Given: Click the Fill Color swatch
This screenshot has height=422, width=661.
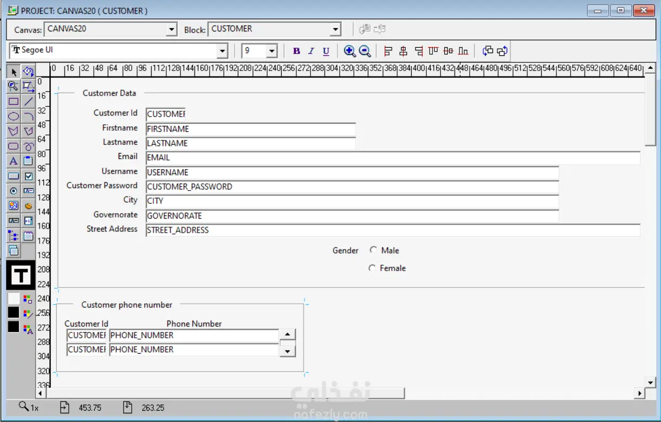Looking at the screenshot, I should [x=14, y=298].
